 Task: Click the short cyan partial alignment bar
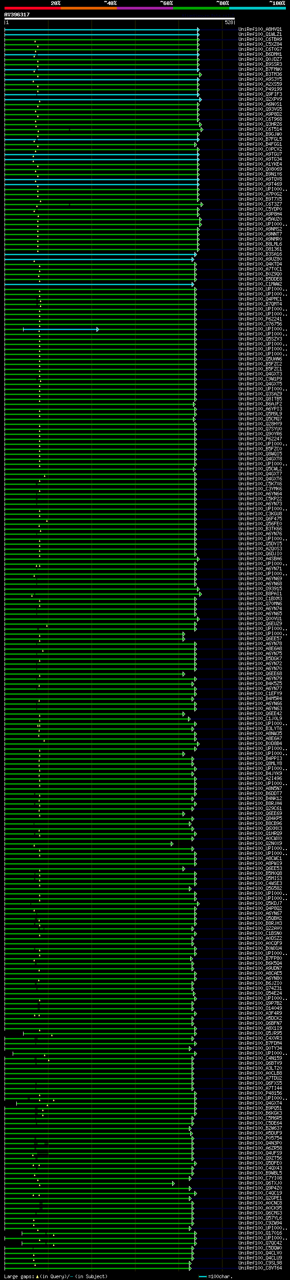click(x=60, y=330)
